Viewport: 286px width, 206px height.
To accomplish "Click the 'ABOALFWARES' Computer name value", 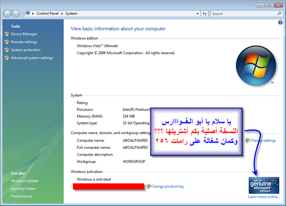I will pyautogui.click(x=135, y=140).
